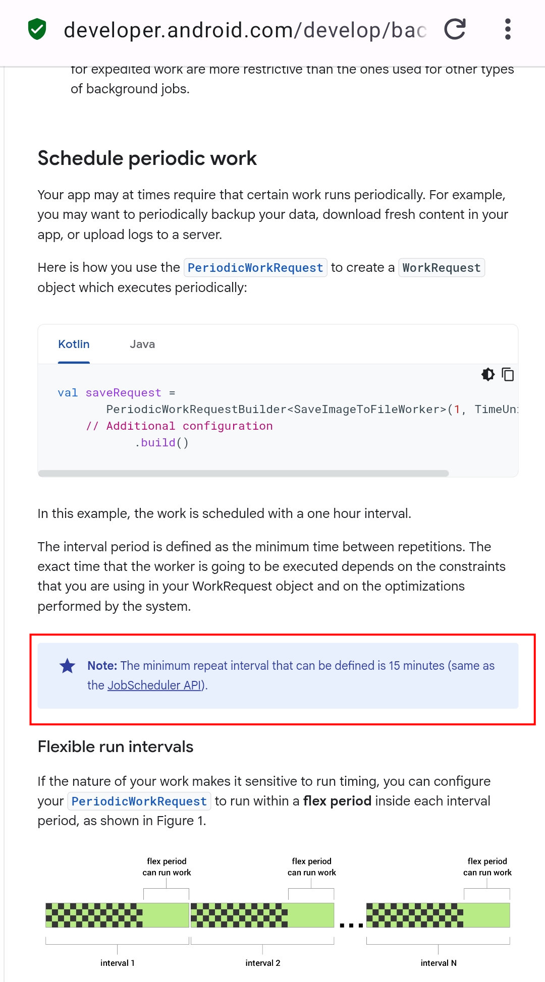Click the flex period intervals diagram
Viewport: 545px width, 982px height.
click(x=278, y=914)
